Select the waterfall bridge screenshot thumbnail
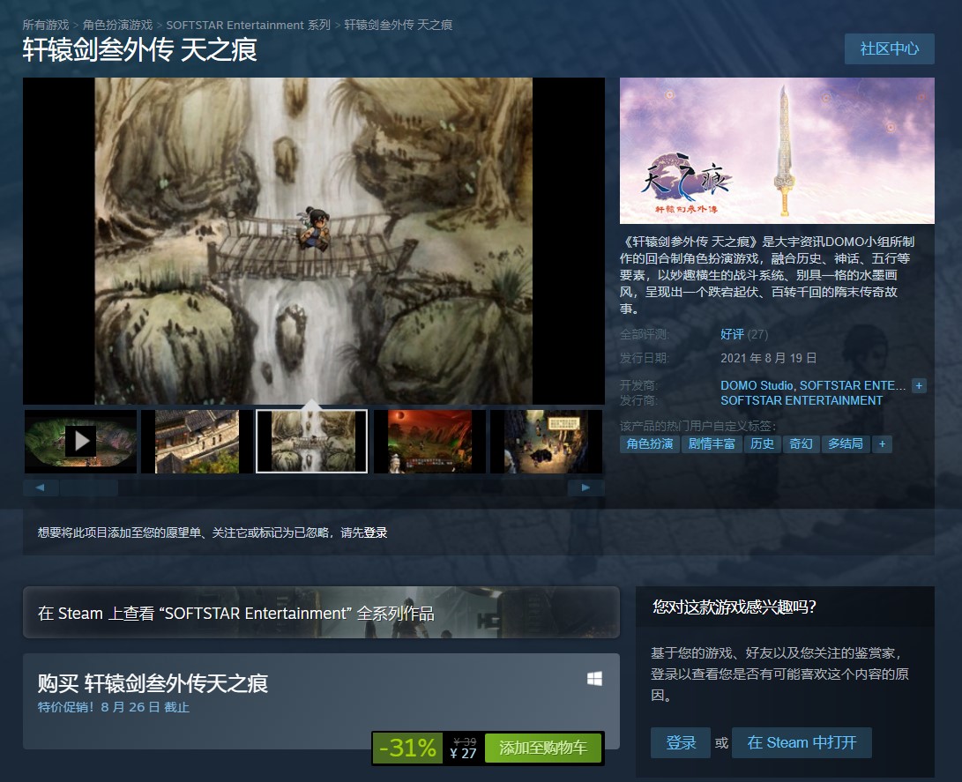The image size is (962, 782). tap(311, 441)
